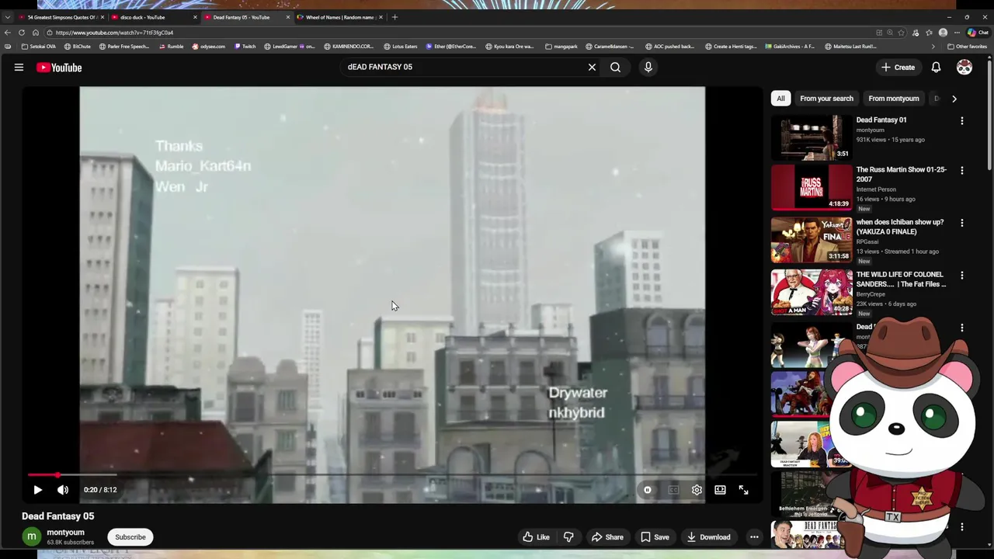Enter full screen mode
The height and width of the screenshot is (559, 994).
743,490
